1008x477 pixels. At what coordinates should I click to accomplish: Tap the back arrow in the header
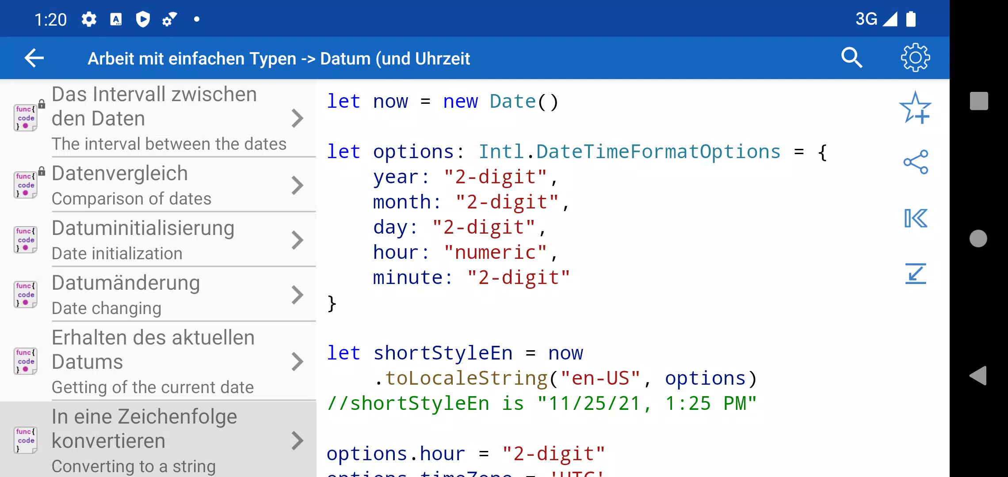click(x=34, y=58)
